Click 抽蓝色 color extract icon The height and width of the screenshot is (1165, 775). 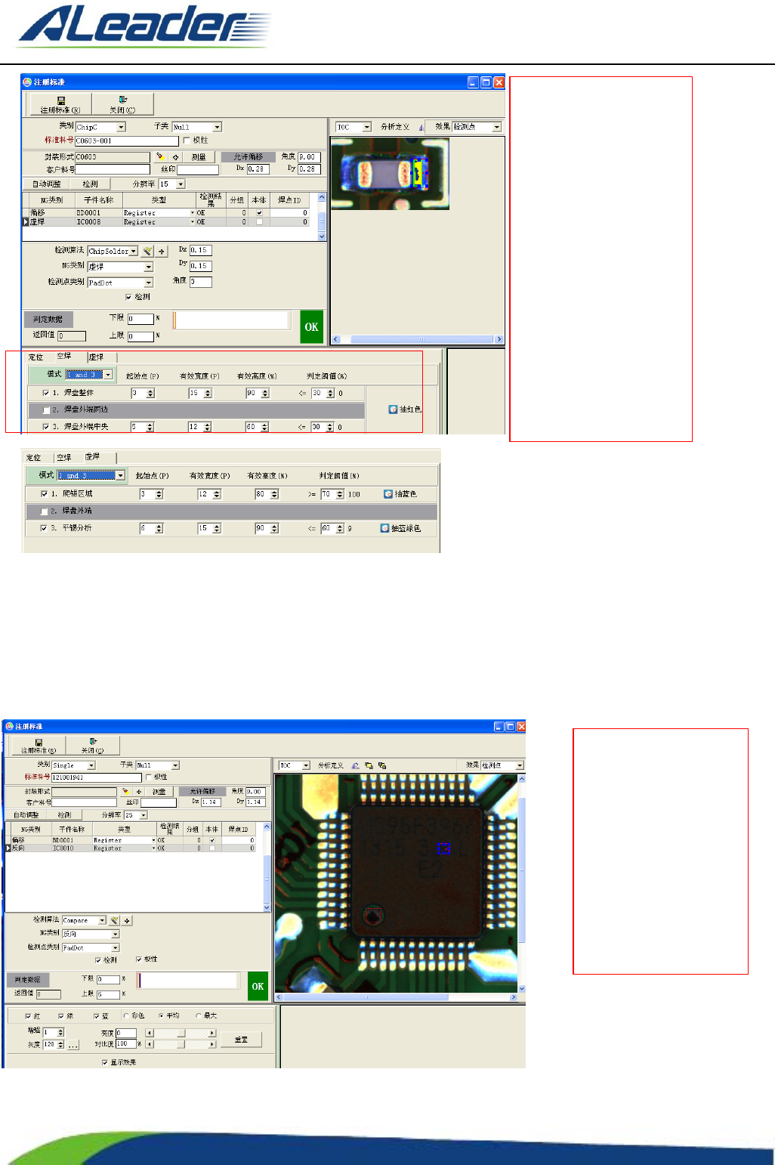(x=388, y=494)
